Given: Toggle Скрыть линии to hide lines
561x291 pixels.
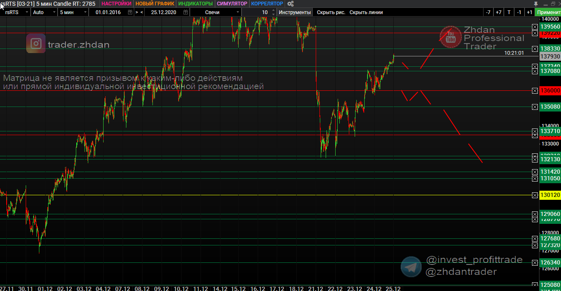Looking at the screenshot, I should [x=366, y=12].
